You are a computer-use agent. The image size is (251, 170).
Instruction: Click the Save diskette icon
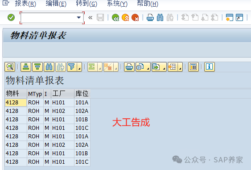[x=100, y=17]
